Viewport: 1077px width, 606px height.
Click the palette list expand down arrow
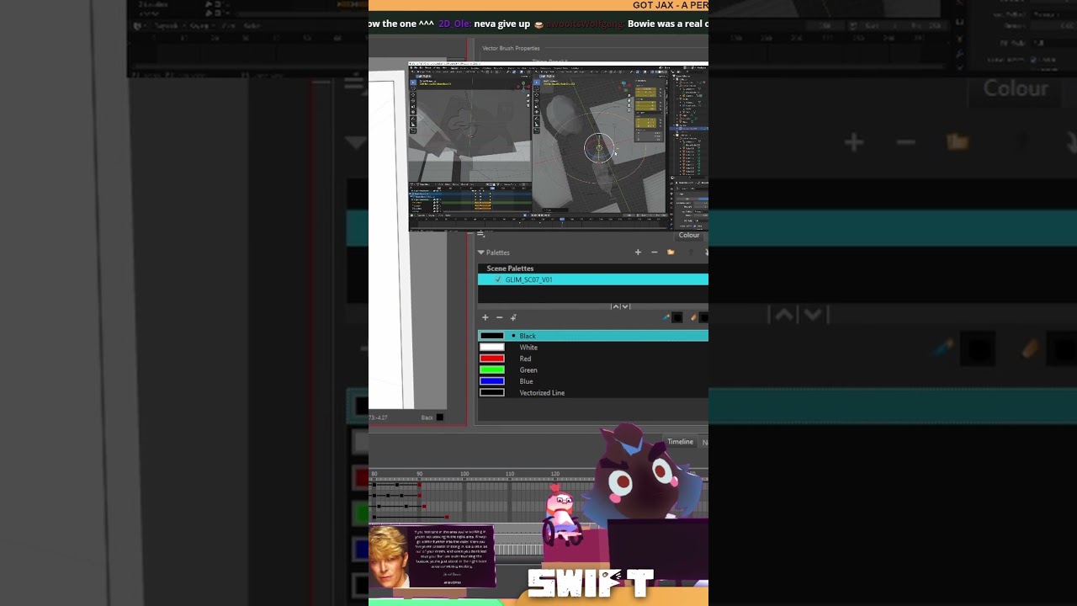[x=625, y=306]
